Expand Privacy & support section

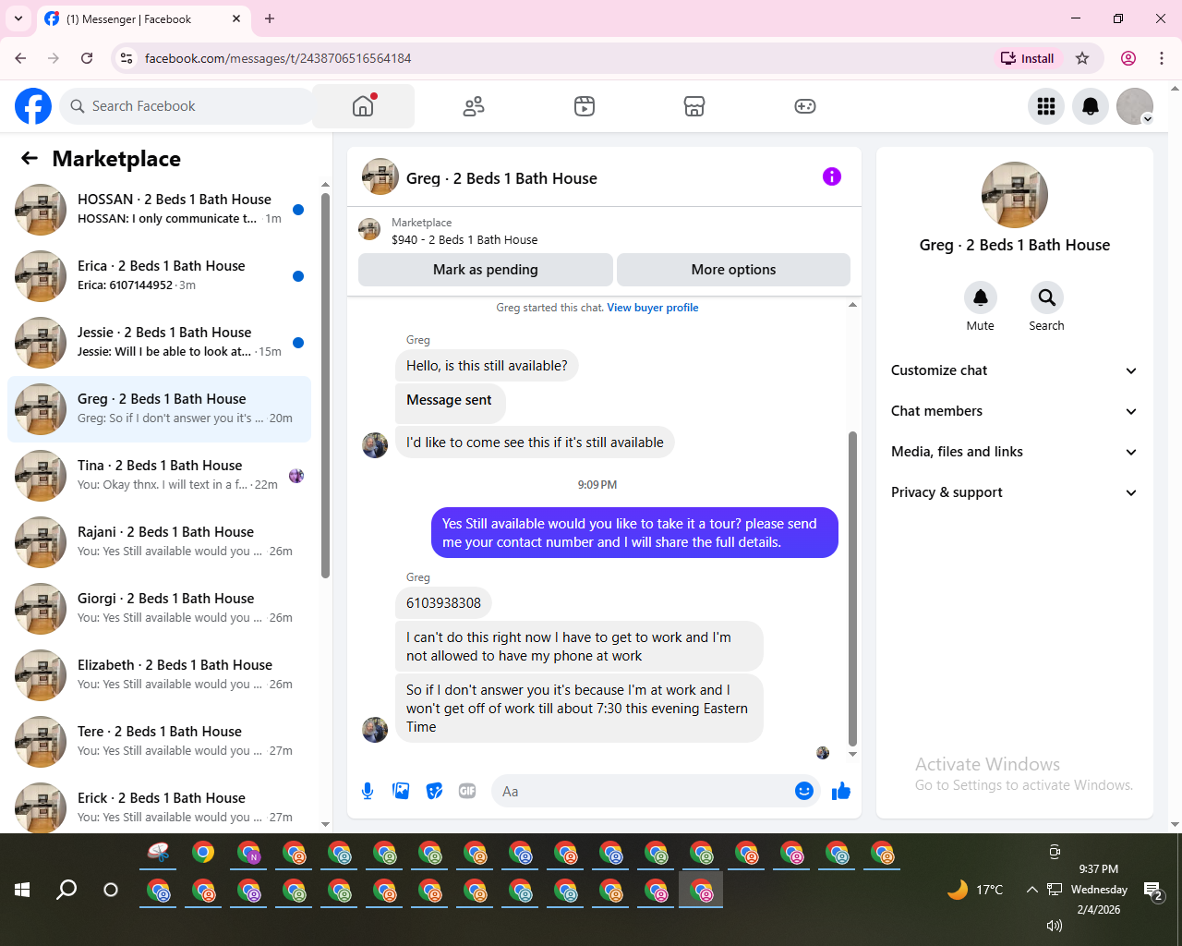coord(1014,492)
